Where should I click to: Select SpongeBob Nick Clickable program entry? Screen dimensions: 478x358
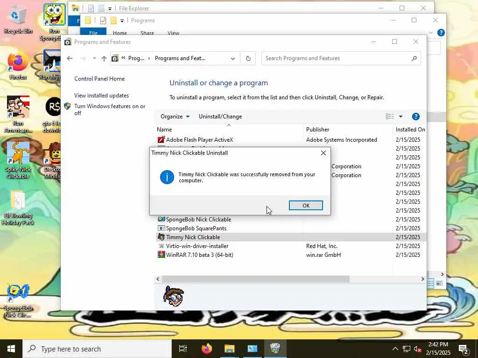pos(198,220)
